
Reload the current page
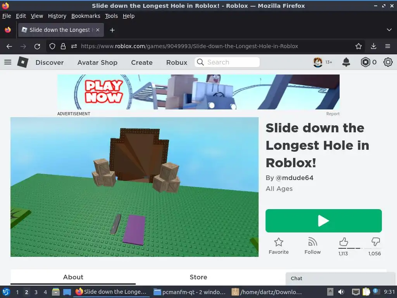tap(37, 46)
